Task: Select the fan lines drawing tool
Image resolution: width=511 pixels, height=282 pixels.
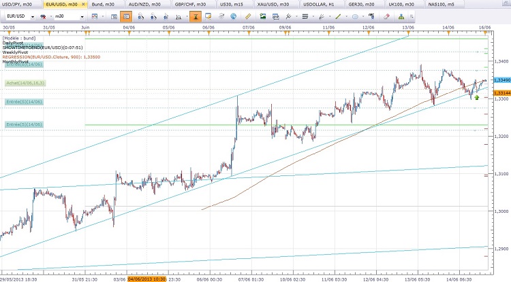Action: click(322, 16)
